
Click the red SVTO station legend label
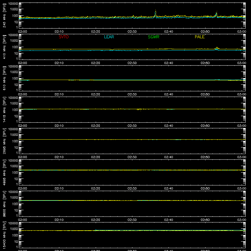coord(64,37)
